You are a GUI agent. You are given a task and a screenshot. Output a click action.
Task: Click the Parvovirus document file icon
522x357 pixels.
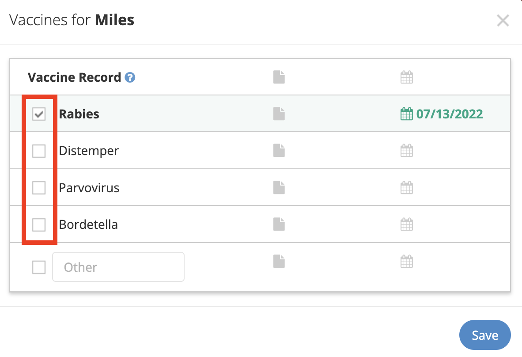coord(279,187)
